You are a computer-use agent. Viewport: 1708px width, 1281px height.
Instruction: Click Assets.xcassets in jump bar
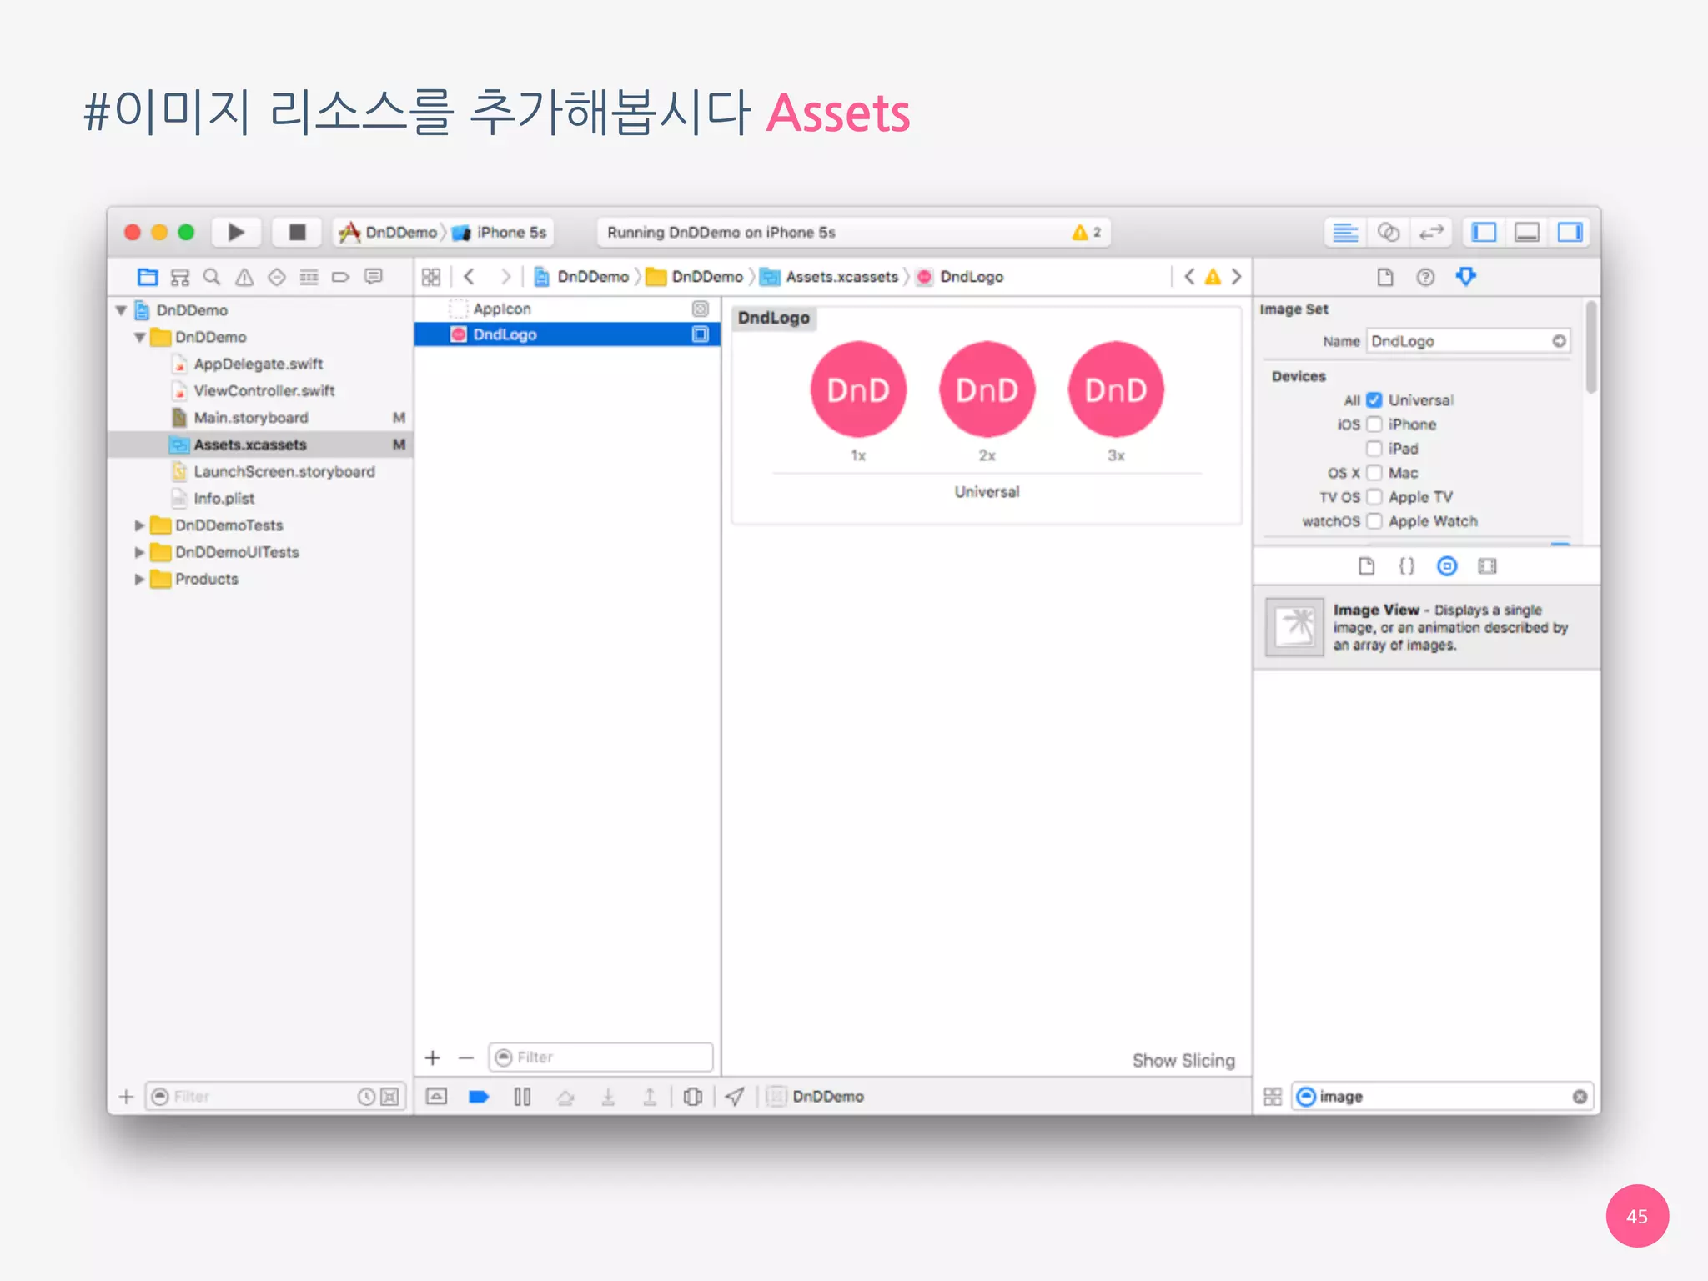(830, 277)
